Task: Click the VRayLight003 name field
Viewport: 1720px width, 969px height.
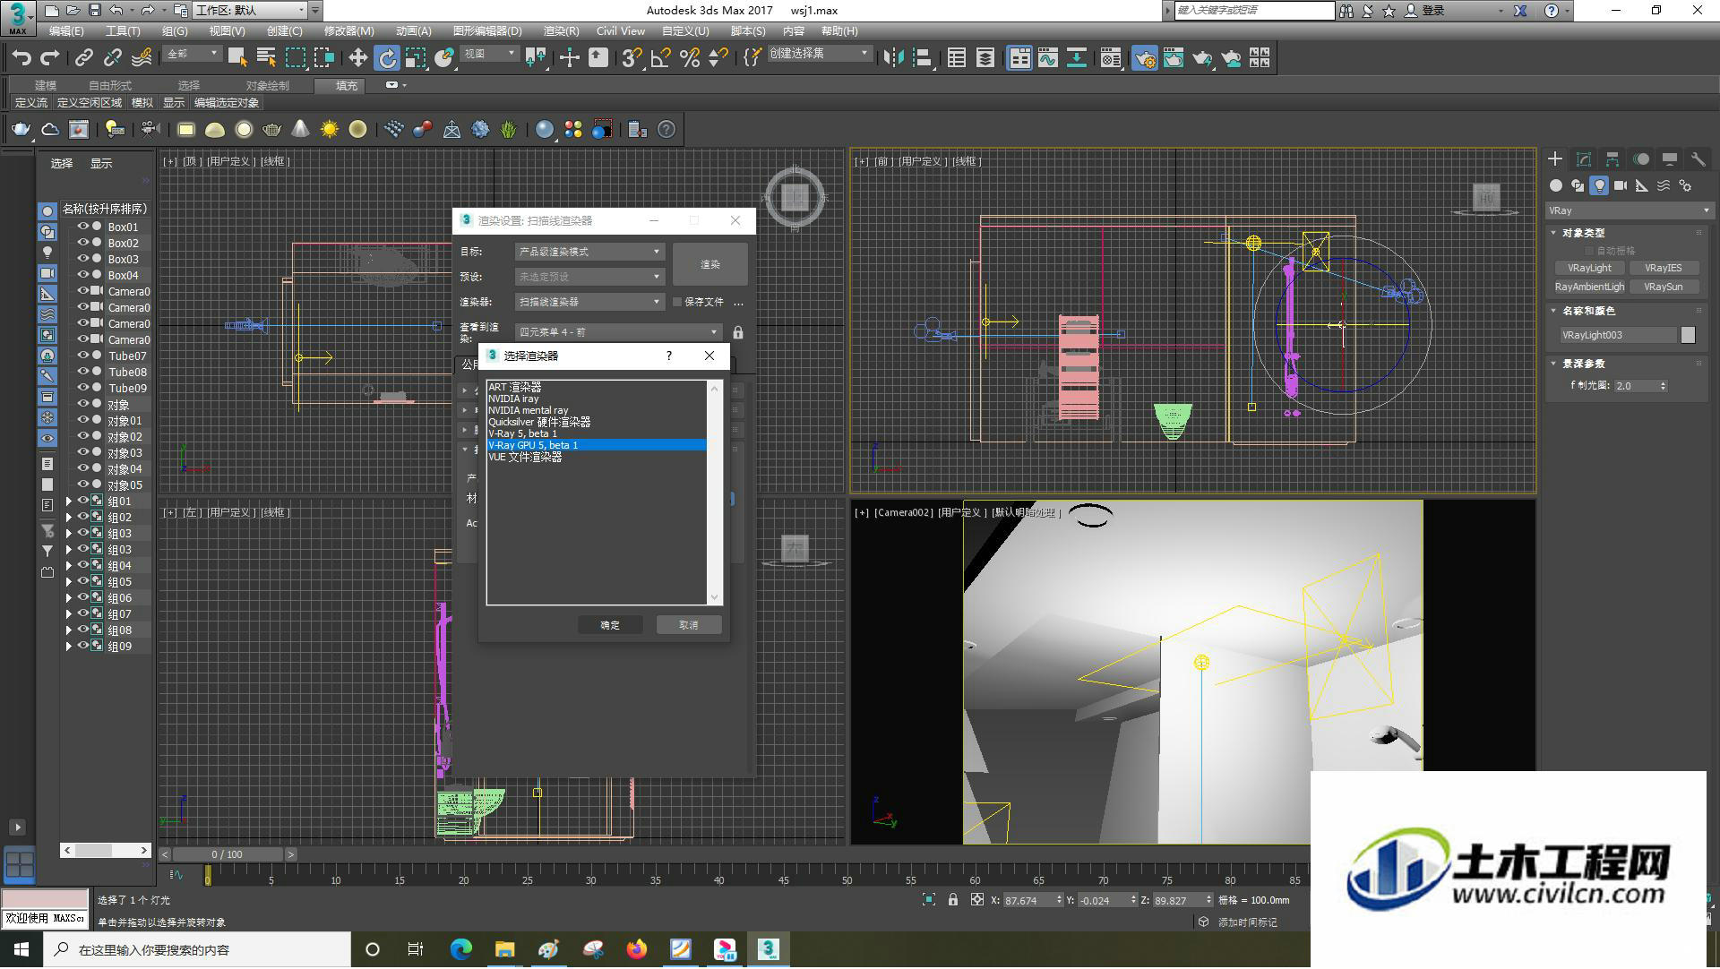Action: click(1618, 335)
